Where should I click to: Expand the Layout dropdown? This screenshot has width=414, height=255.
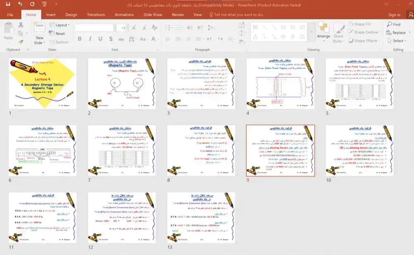[x=60, y=25]
